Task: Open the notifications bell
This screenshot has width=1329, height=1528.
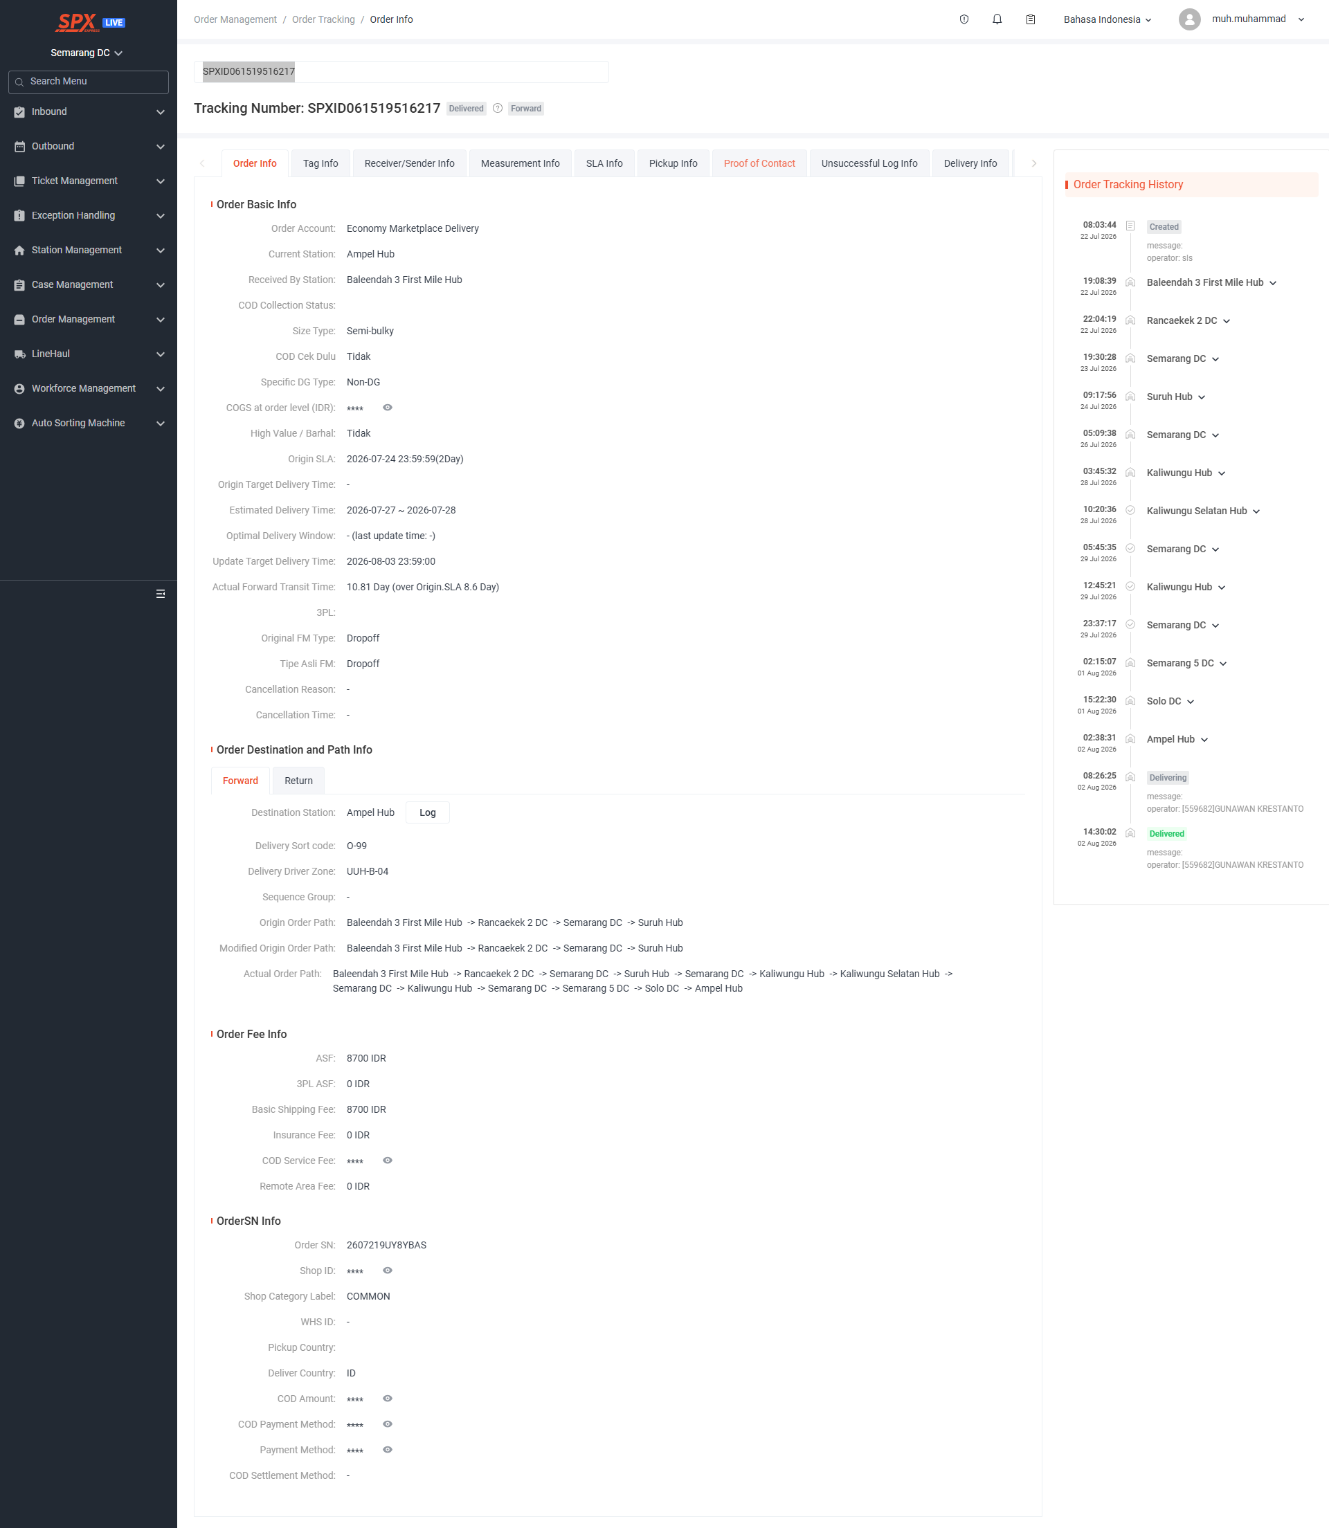Action: pyautogui.click(x=997, y=19)
